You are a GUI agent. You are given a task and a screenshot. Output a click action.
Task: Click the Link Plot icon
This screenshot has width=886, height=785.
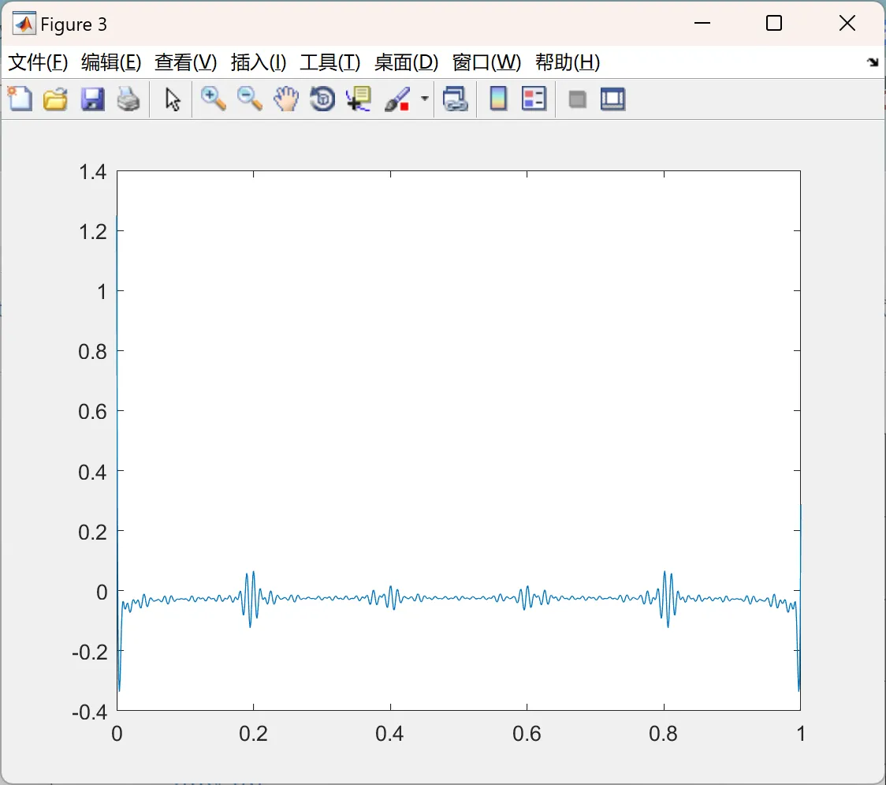point(456,99)
